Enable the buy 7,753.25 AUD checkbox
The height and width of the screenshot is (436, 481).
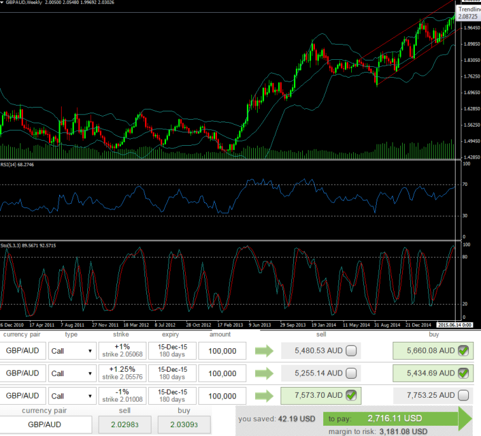(x=463, y=396)
